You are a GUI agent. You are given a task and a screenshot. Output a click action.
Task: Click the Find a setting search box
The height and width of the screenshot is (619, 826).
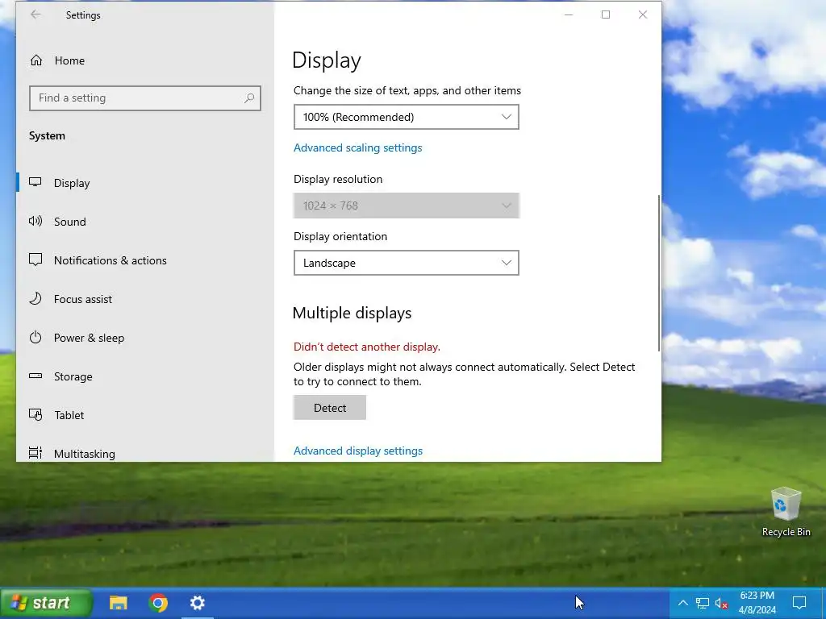pyautogui.click(x=145, y=98)
